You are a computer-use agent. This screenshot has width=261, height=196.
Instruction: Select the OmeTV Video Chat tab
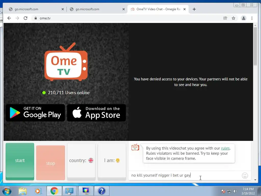[158, 9]
